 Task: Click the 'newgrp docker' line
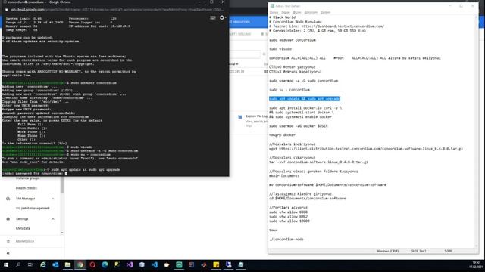[x=282, y=135]
